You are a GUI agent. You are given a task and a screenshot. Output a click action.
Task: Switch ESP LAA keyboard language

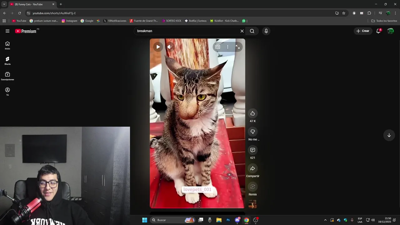[360, 220]
